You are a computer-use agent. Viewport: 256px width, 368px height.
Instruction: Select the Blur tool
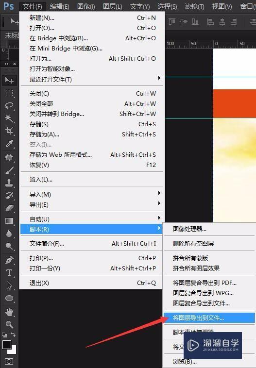pyautogui.click(x=9, y=234)
